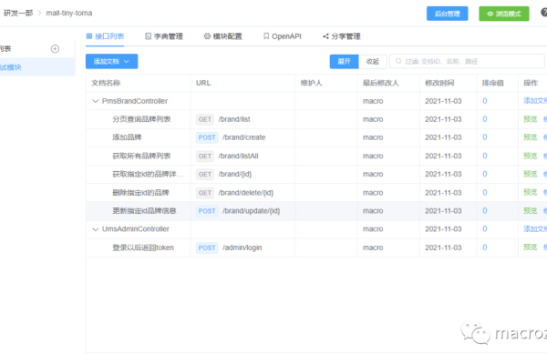The image size is (547, 364).
Task: Collapse the UmsAdminController group
Action: click(x=95, y=229)
